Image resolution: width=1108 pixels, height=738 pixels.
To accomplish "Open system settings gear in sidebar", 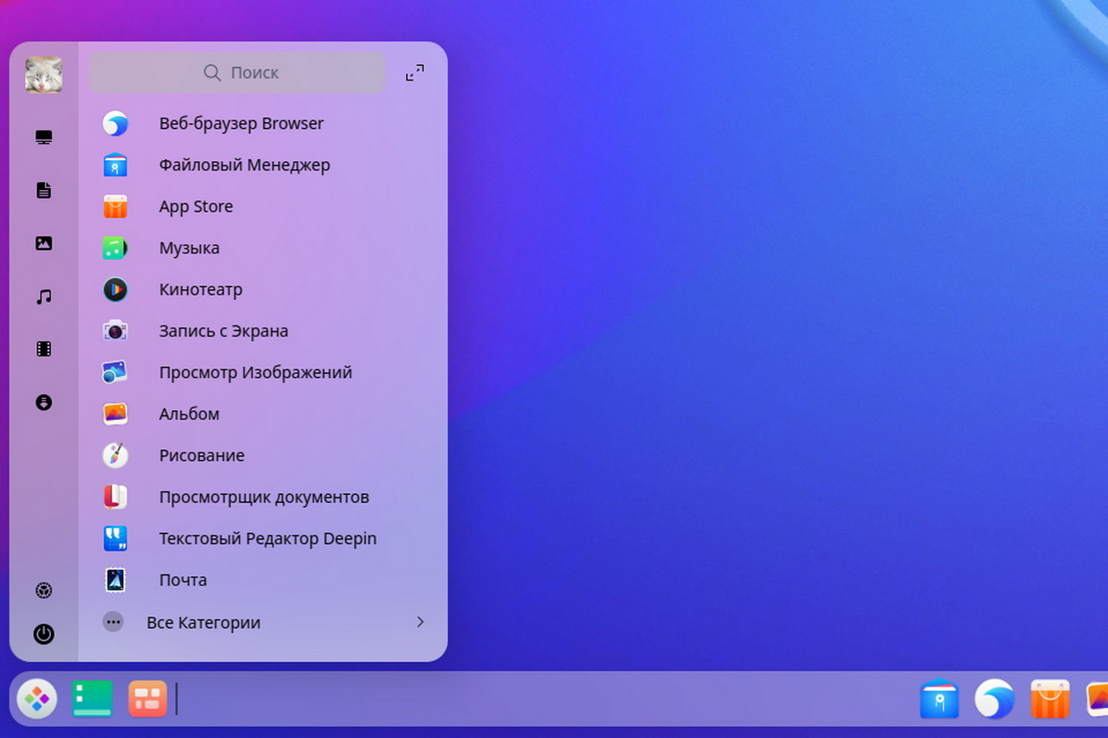I will (44, 591).
